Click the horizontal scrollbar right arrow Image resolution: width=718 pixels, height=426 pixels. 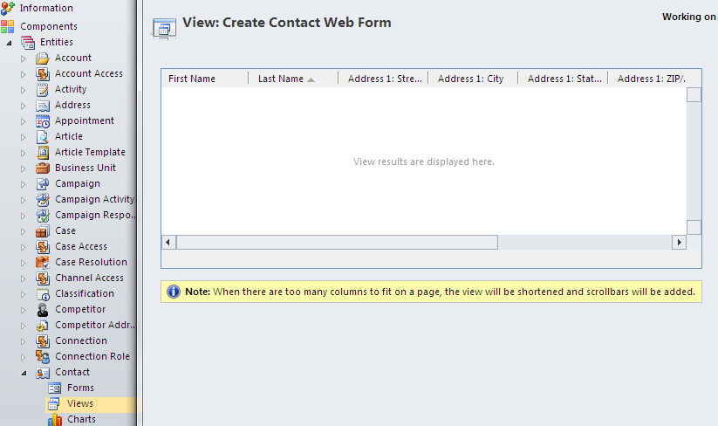[678, 242]
